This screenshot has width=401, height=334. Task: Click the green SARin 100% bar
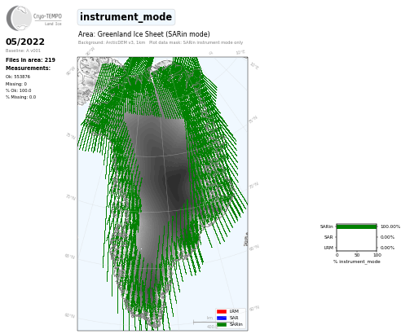[357, 226]
